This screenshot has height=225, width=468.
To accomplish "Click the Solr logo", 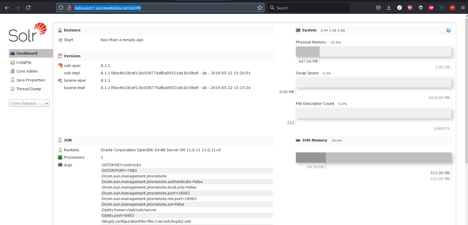I will (28, 33).
